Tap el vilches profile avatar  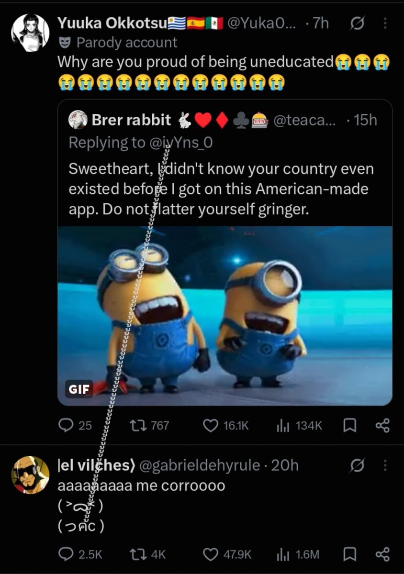30,475
